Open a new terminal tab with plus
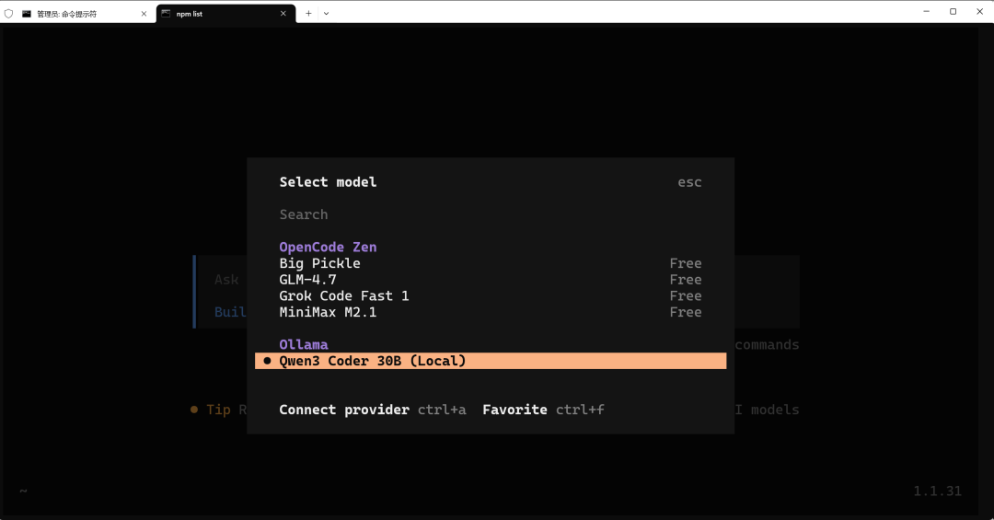The image size is (994, 520). click(308, 14)
